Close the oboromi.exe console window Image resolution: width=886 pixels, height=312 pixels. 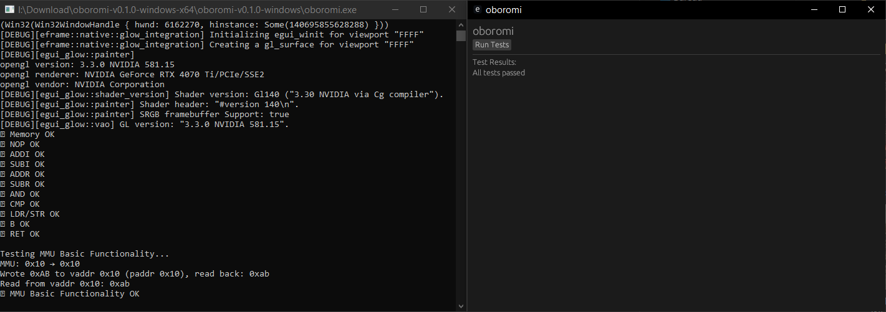[452, 9]
